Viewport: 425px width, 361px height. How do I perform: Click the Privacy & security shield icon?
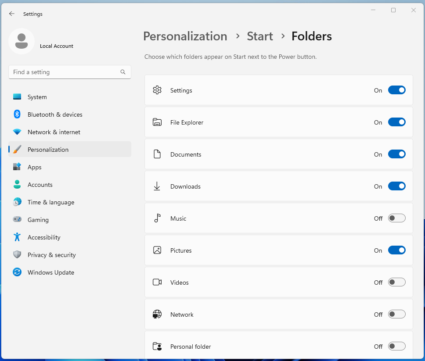pyautogui.click(x=17, y=255)
